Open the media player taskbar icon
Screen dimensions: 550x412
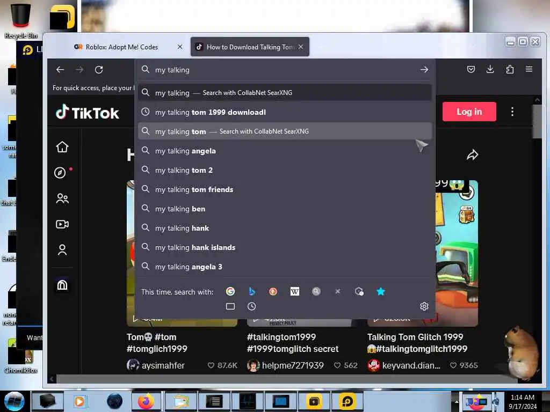tap(79, 401)
